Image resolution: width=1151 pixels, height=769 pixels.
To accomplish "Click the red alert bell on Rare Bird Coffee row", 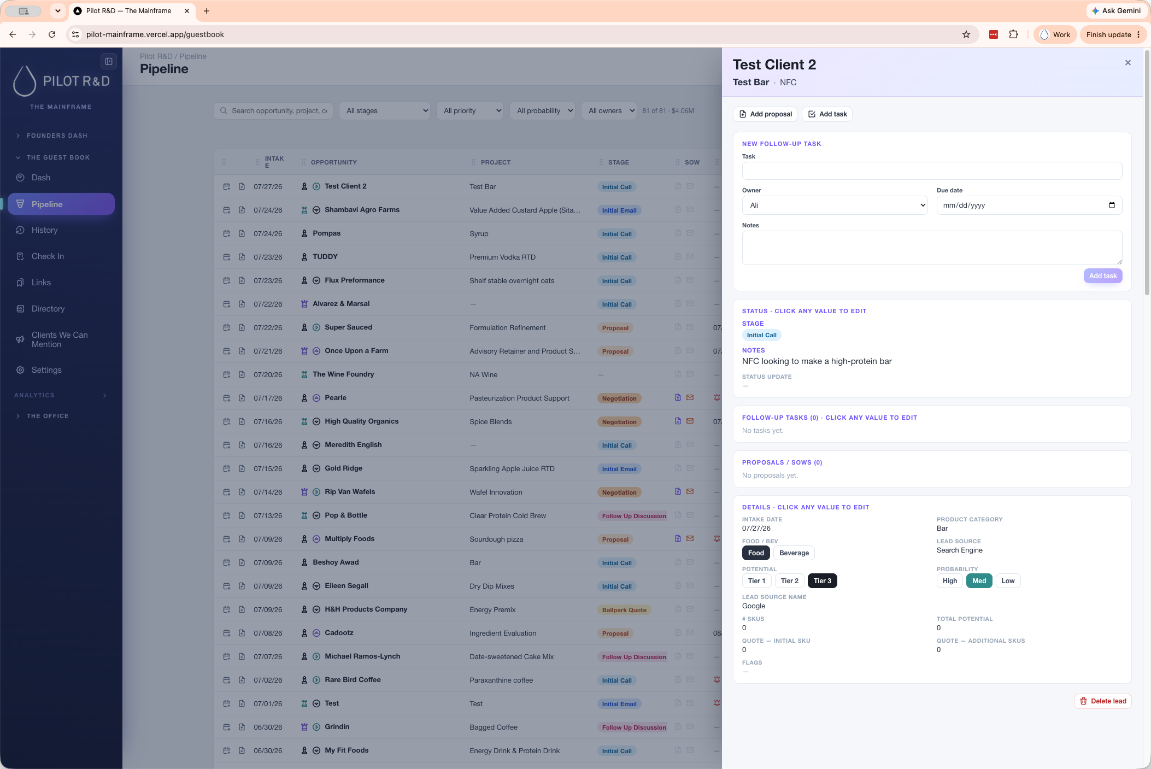I will click(717, 680).
